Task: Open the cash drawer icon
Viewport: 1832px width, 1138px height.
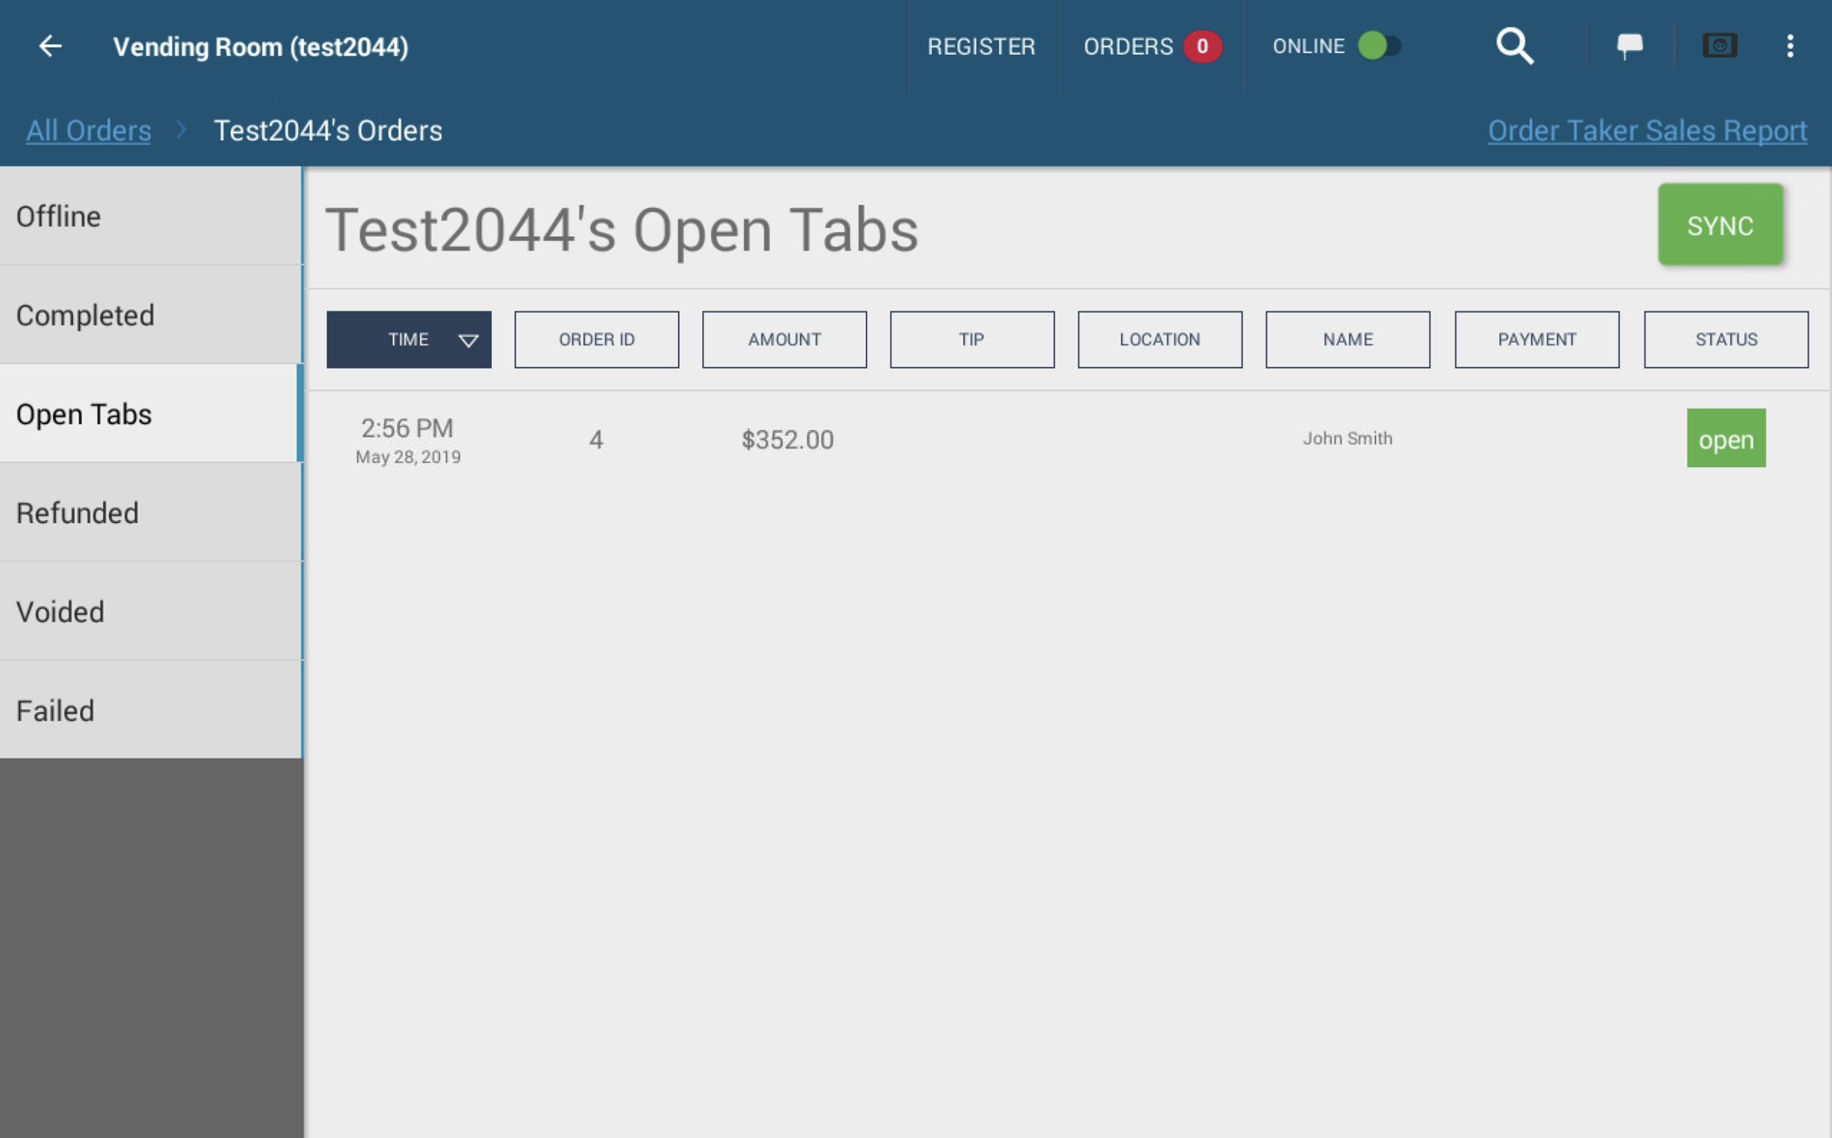Action: tap(1720, 46)
